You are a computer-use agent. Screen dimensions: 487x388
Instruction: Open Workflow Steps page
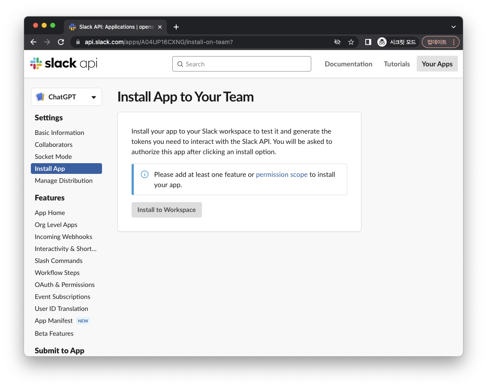(x=57, y=273)
